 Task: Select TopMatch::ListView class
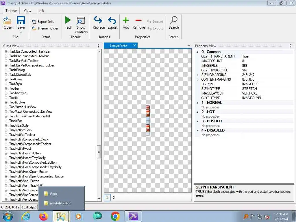tap(23, 107)
